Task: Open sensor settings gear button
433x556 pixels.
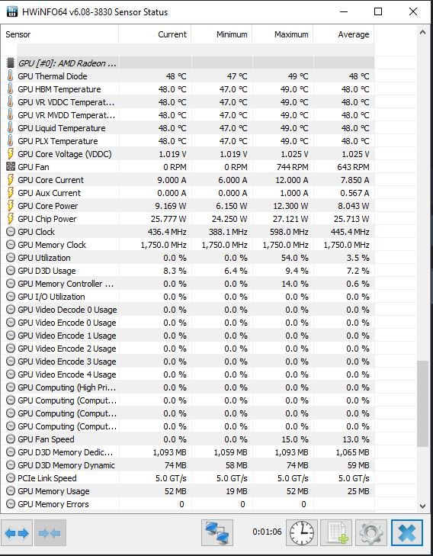Action: (x=370, y=532)
